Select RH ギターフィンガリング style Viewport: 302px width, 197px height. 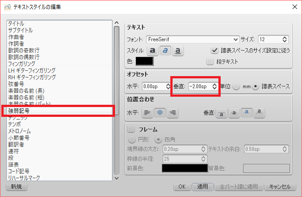pyautogui.click(x=59, y=77)
